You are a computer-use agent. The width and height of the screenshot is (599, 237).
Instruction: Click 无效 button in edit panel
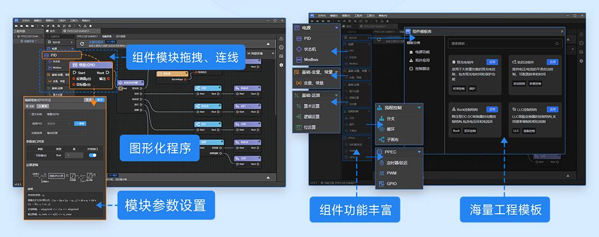coord(31,106)
